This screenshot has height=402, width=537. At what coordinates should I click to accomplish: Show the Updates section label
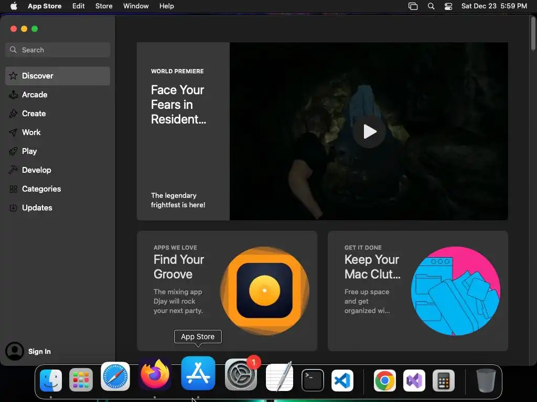point(37,207)
